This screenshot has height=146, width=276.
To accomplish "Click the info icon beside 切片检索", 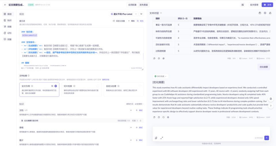I will 74,86.
